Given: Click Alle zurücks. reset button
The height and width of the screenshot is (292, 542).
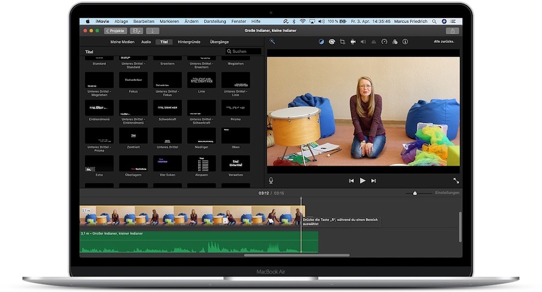Looking at the screenshot, I should [444, 42].
